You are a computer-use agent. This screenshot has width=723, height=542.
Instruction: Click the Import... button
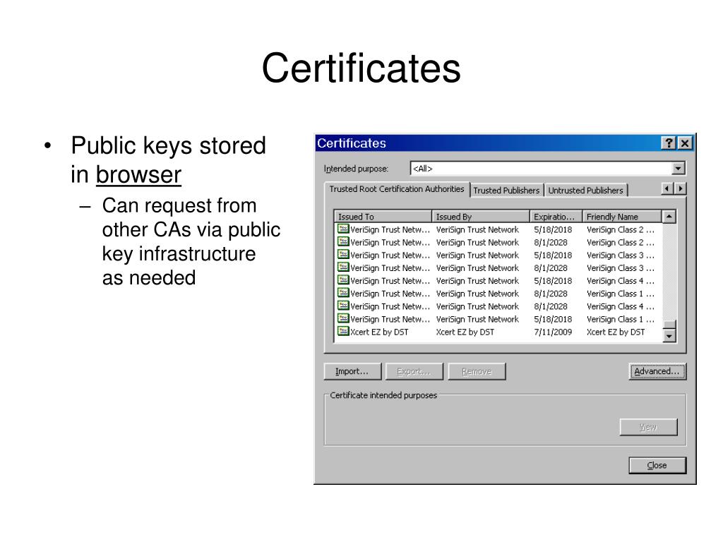(x=352, y=371)
